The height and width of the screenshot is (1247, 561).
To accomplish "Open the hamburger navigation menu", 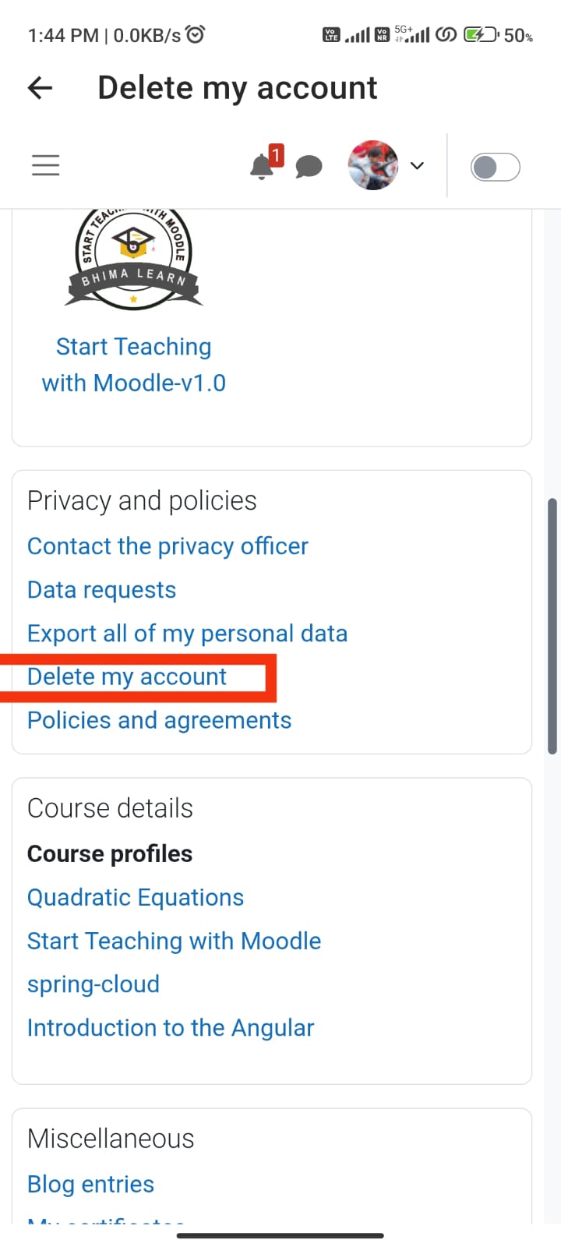I will tap(45, 165).
